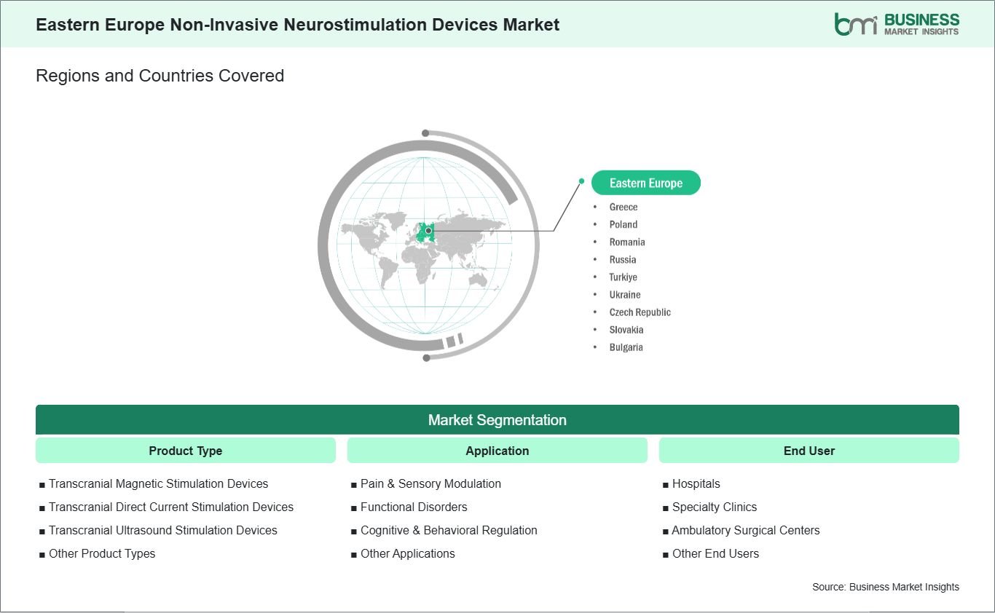This screenshot has width=995, height=613.
Task: Select the End User segment header
Action: [x=809, y=451]
